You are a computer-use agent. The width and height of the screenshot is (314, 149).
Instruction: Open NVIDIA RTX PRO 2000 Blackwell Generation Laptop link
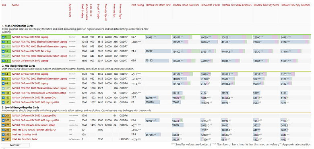pos(39,79)
